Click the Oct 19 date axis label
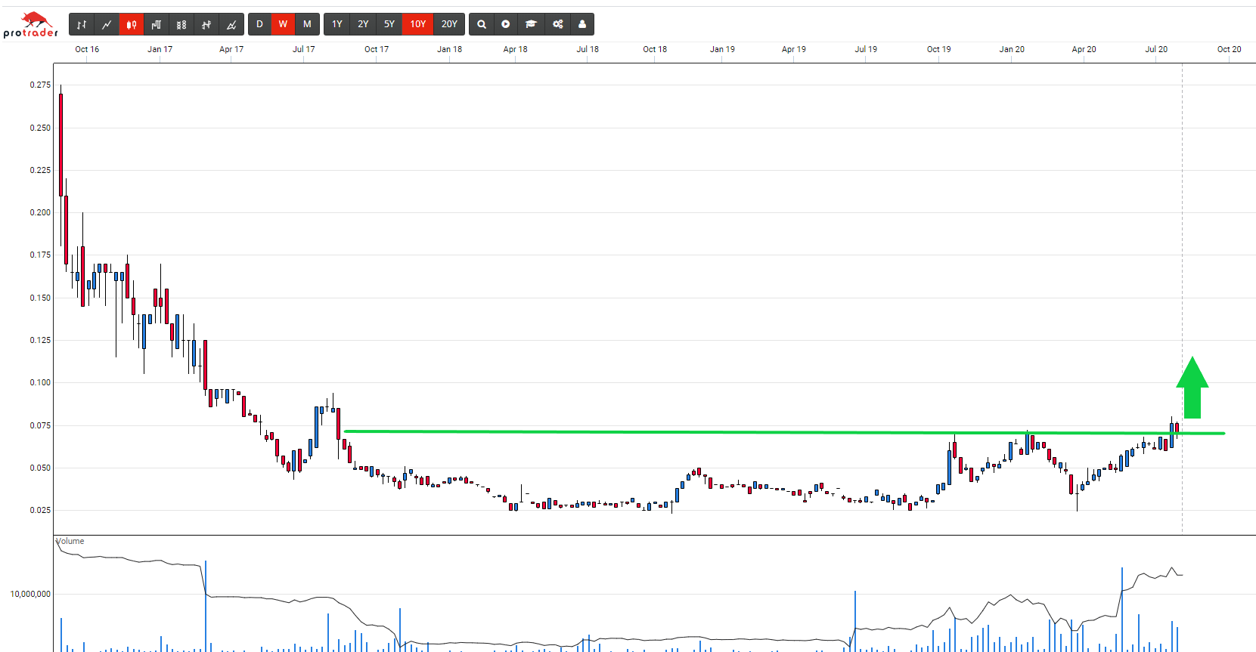Viewport: 1256px width, 652px height. (x=939, y=49)
